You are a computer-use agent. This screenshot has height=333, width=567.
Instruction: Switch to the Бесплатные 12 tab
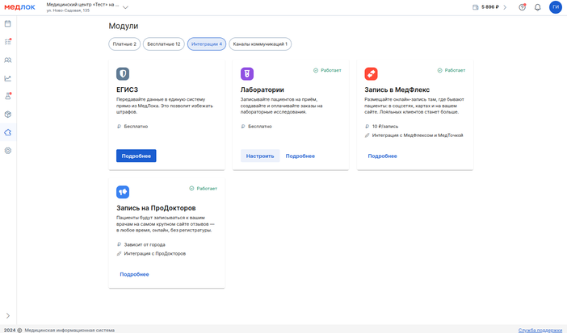click(x=164, y=44)
